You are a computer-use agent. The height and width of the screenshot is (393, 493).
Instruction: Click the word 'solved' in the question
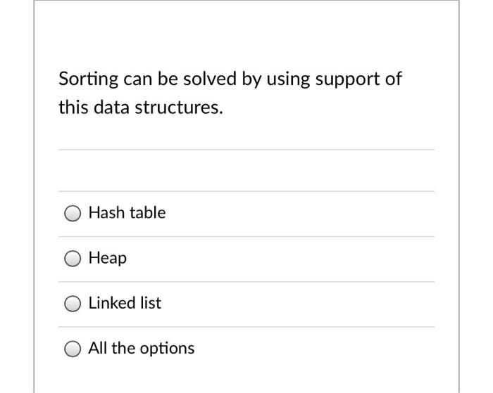coord(210,78)
